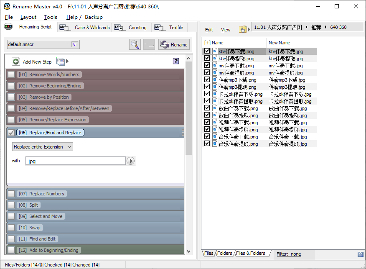The image size is (366, 269).
Task: Click the icon at bottom-right of file list
Action: click(x=360, y=254)
